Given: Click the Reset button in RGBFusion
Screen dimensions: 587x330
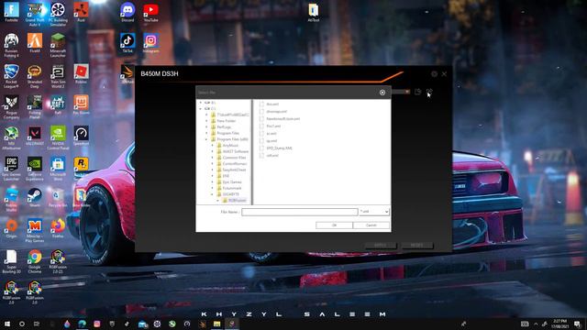Looking at the screenshot, I should click(x=417, y=246).
